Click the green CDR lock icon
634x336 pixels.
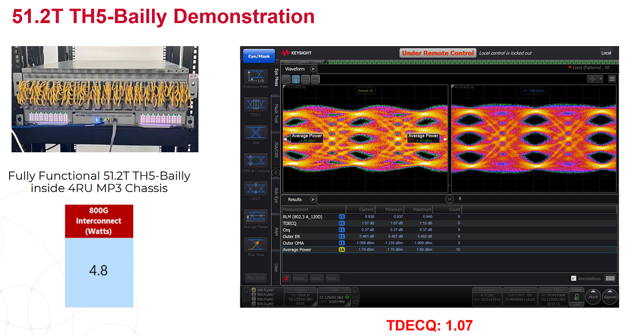tap(347, 296)
